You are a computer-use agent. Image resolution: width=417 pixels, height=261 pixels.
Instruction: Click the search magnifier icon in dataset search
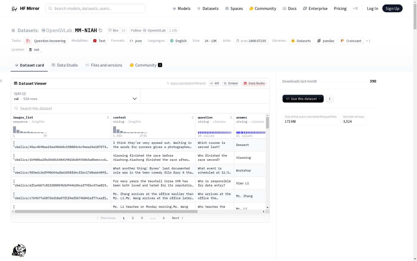click(x=16, y=109)
